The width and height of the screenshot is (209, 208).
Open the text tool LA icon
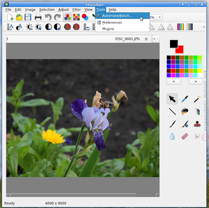point(10,27)
